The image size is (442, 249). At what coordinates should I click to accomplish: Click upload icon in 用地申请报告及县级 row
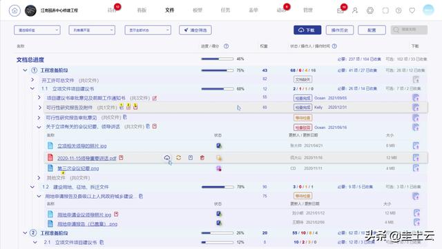pos(416,196)
